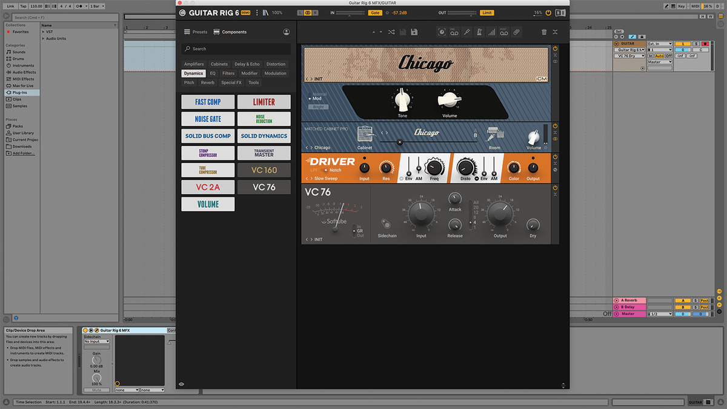Click the next-preset arrow beside Slow Sweep
The height and width of the screenshot is (409, 727).
311,178
